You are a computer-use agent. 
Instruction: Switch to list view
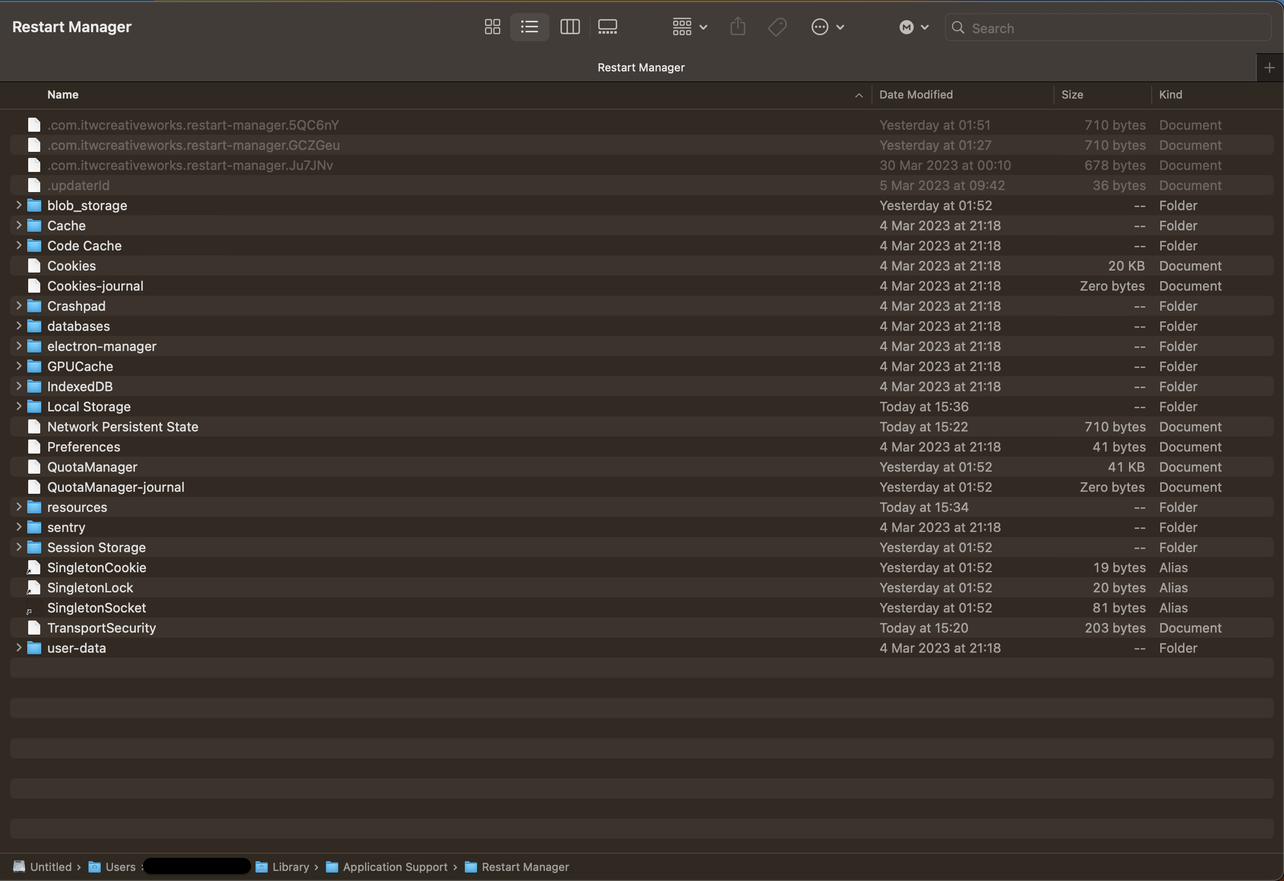(529, 27)
